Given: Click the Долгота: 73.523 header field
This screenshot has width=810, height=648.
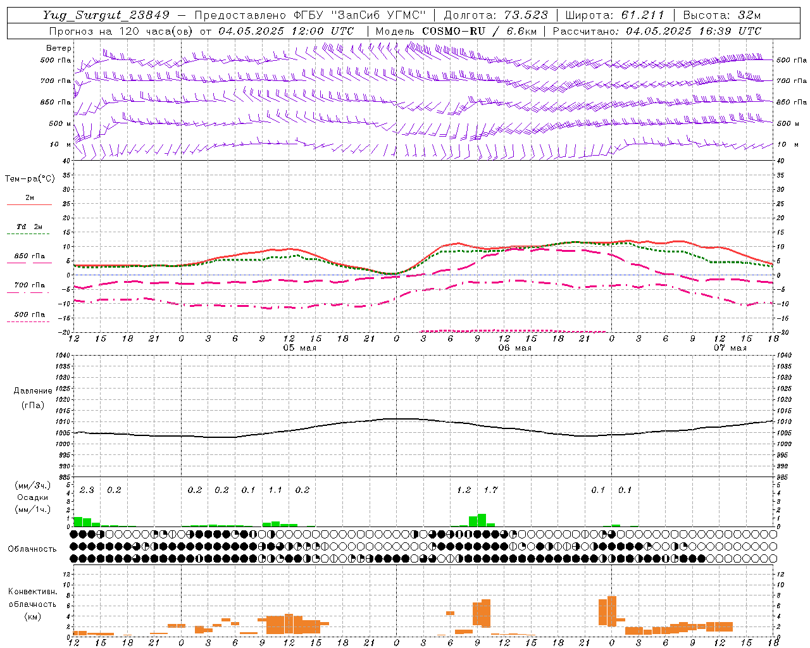Looking at the screenshot, I should pyautogui.click(x=497, y=15).
